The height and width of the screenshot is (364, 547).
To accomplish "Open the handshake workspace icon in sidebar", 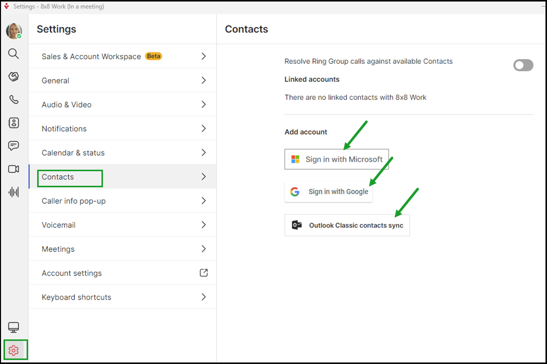I will click(14, 77).
